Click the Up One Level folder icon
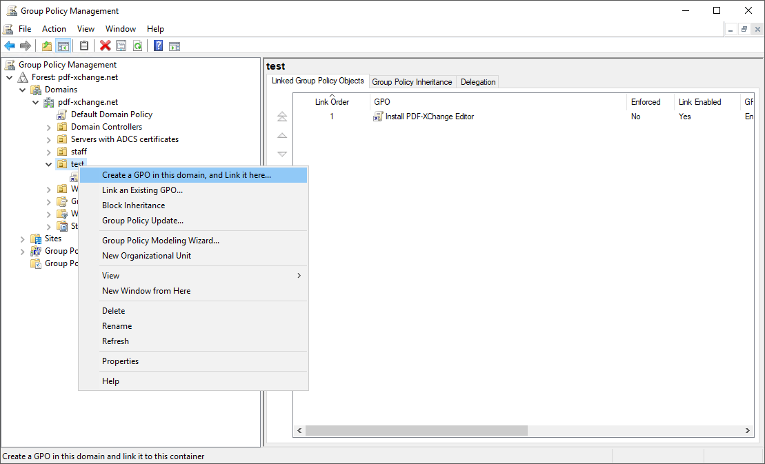The height and width of the screenshot is (464, 765). tap(47, 46)
